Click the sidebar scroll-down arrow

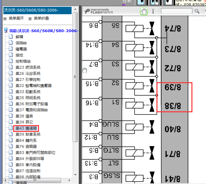[x=75, y=175]
